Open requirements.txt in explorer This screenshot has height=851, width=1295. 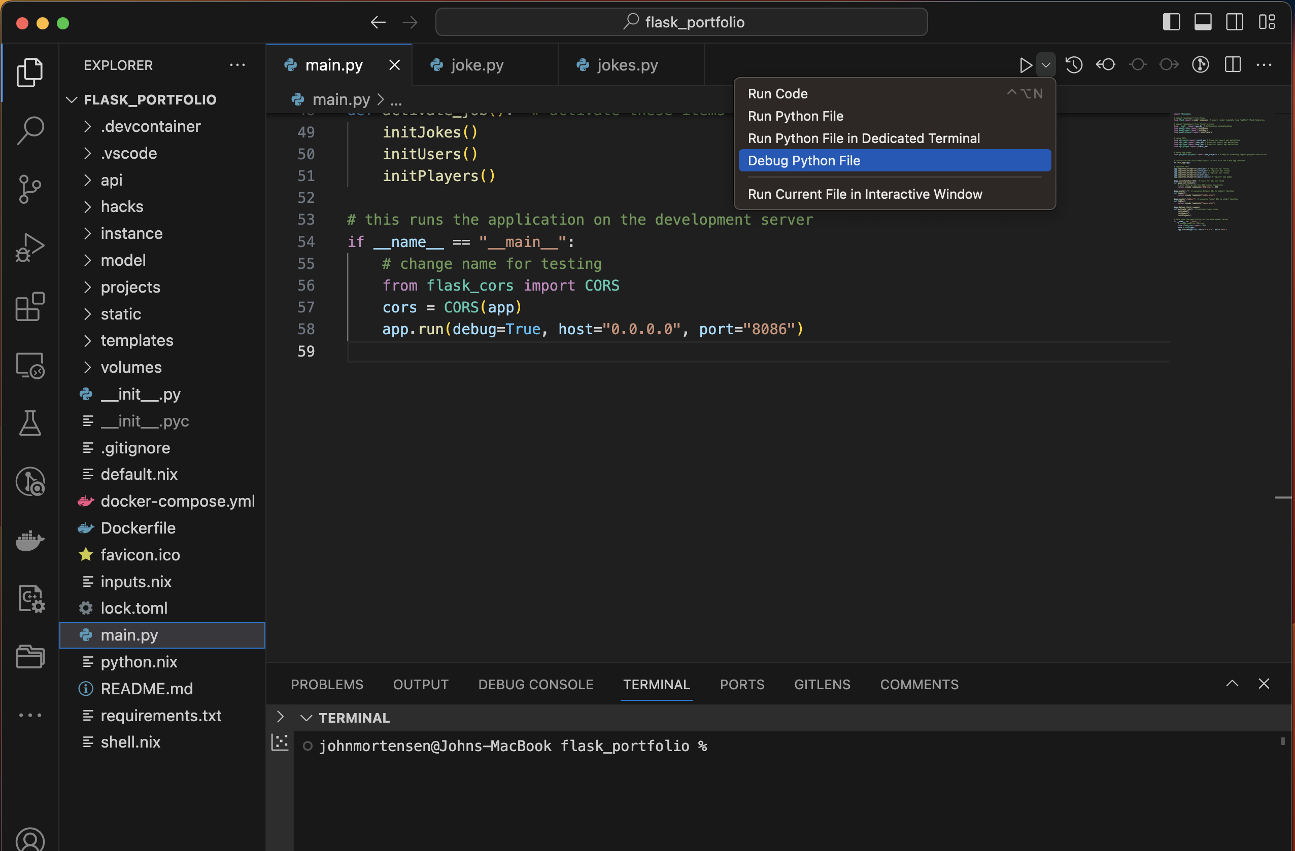point(162,716)
